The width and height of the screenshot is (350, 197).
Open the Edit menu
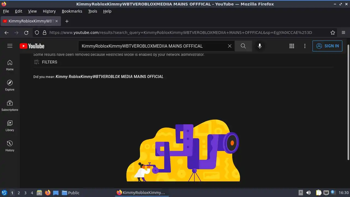click(x=19, y=11)
